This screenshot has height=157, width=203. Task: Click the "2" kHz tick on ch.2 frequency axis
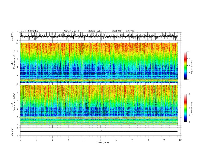(x=18, y=117)
